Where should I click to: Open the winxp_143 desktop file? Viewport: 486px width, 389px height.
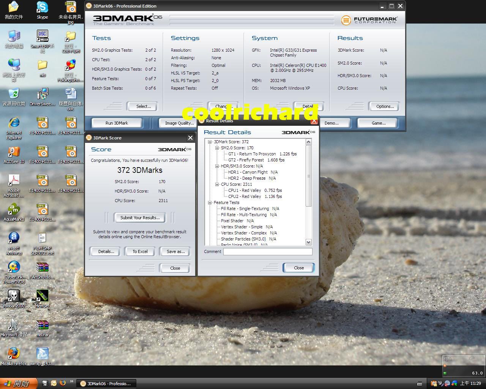pos(42,357)
